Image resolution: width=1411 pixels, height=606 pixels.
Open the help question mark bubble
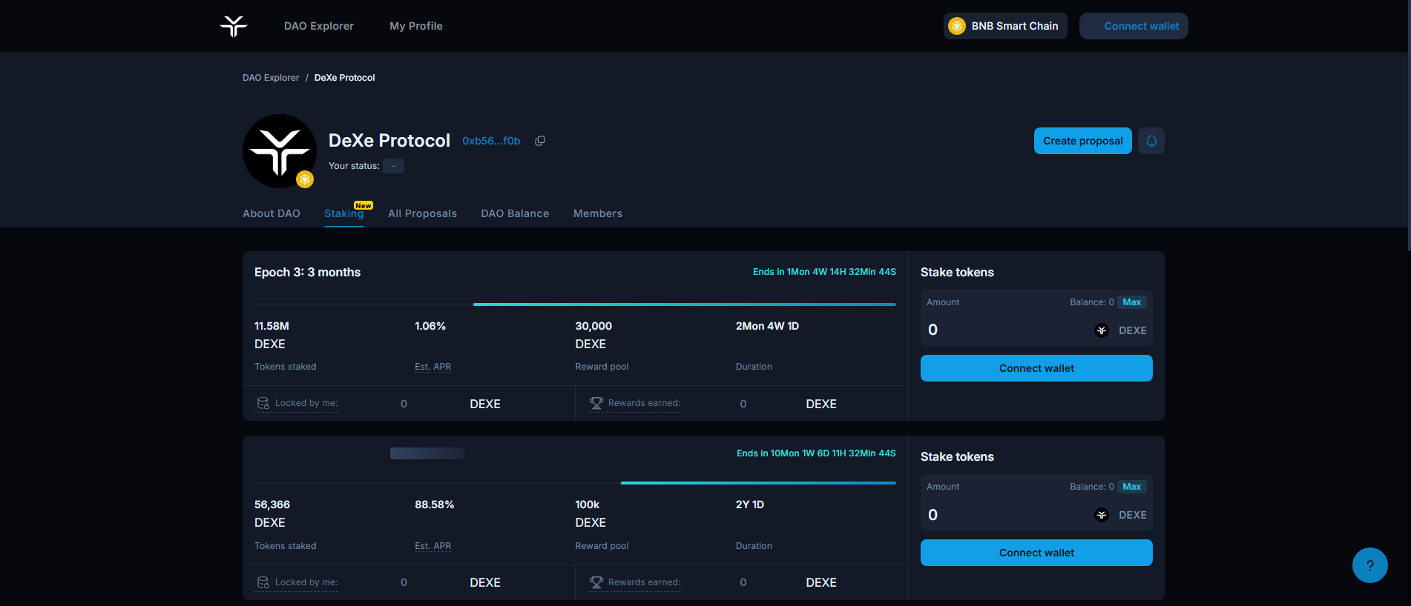(1370, 565)
